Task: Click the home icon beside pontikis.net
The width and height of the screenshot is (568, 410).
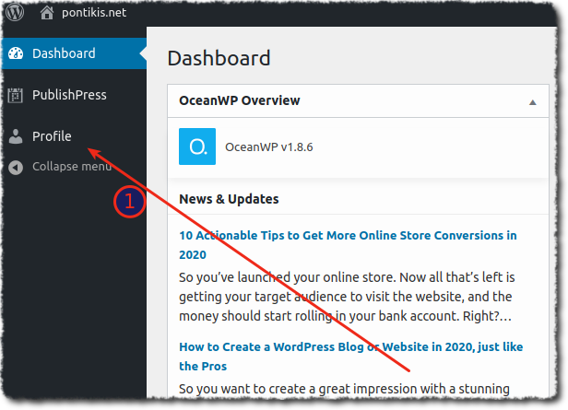Action: pos(47,13)
